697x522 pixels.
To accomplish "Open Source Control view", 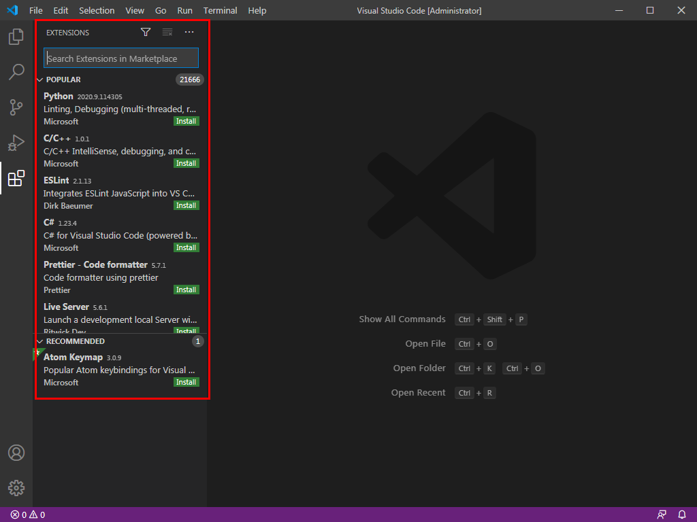I will (x=16, y=107).
